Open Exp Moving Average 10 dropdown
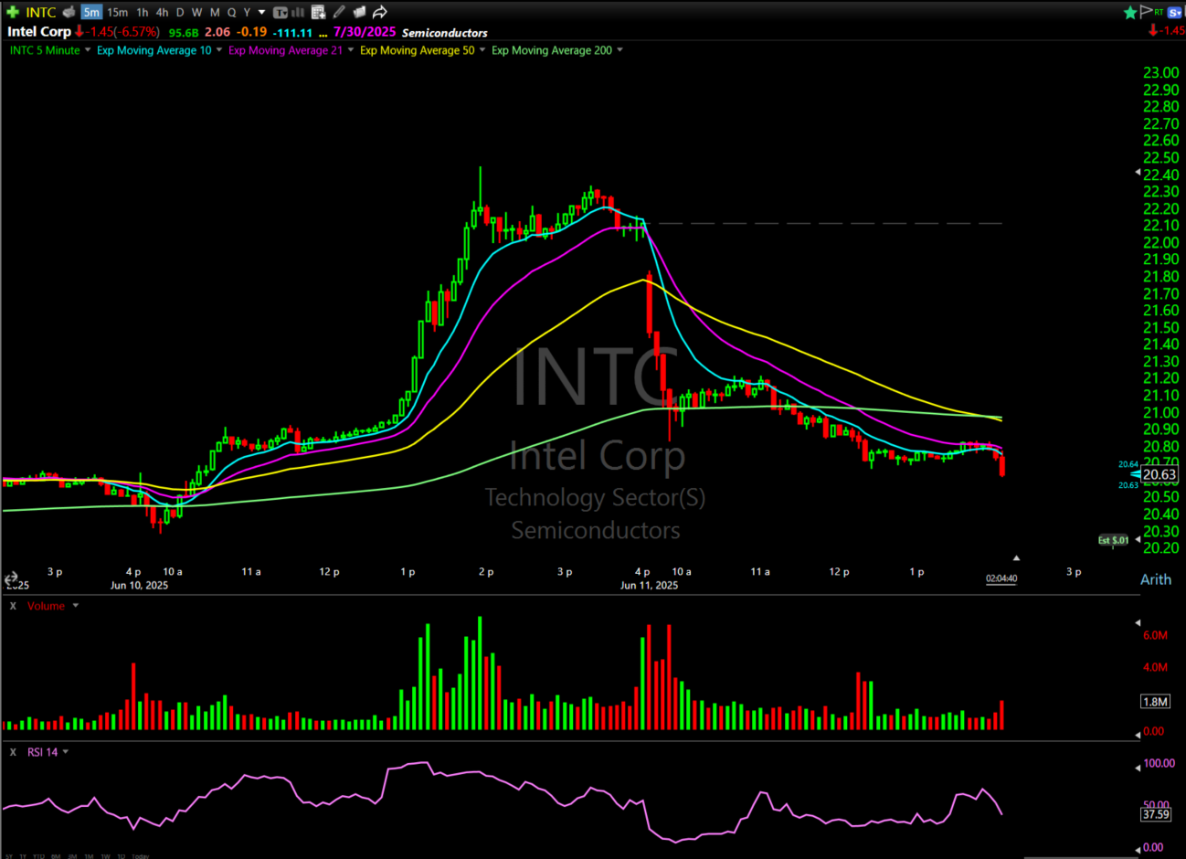 click(x=219, y=50)
